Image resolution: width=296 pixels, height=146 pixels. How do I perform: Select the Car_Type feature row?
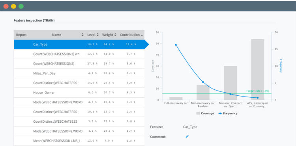tap(79, 44)
